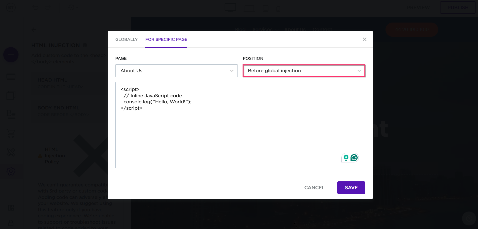Click the PUBLISH button in top bar

tap(458, 8)
